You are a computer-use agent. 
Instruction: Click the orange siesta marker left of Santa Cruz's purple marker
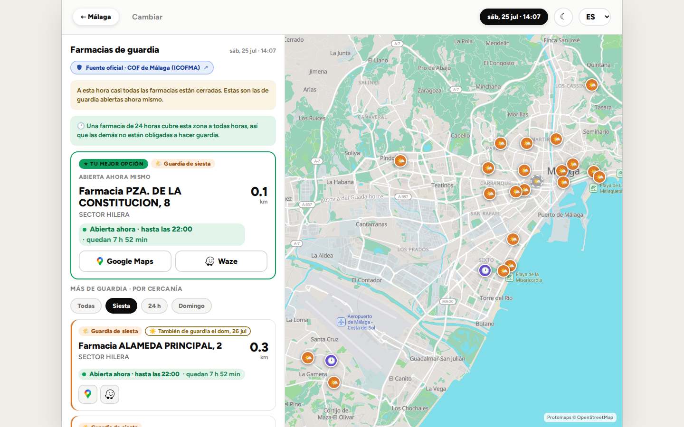tap(308, 358)
